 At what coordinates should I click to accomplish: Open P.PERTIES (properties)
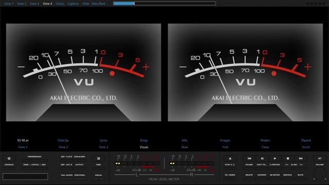pyautogui.click(x=275, y=165)
